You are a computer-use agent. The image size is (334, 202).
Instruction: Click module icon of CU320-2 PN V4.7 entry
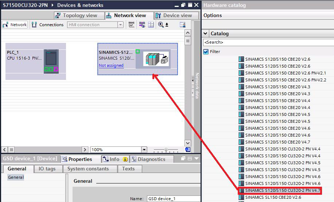click(x=241, y=190)
